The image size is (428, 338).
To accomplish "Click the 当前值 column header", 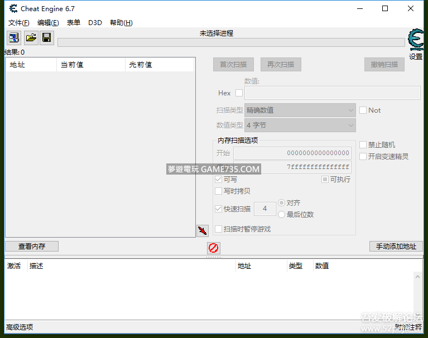I will 91,65.
